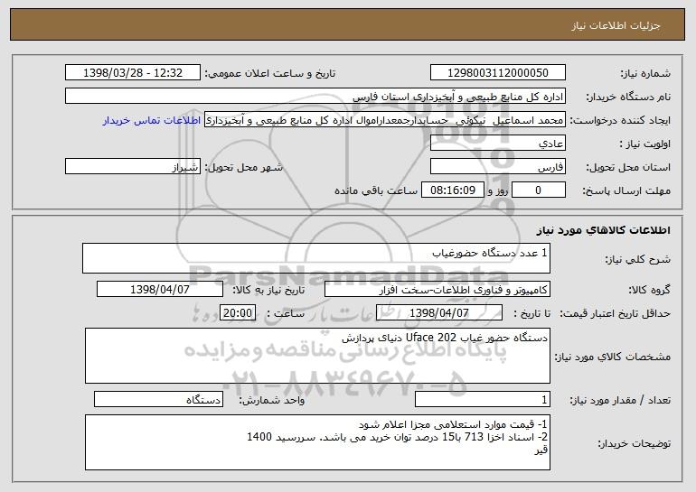Select the announcement date field 1398/03/28 - 12:32
696x492 pixels.
point(133,73)
